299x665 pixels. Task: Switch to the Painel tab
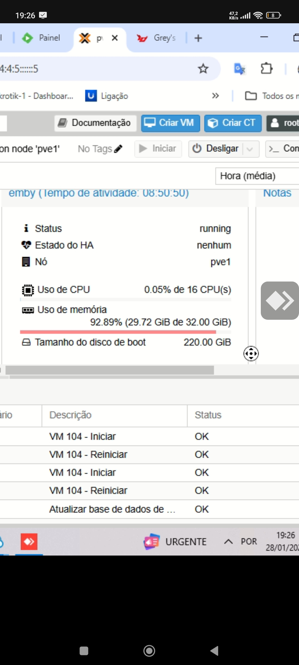[x=42, y=38]
